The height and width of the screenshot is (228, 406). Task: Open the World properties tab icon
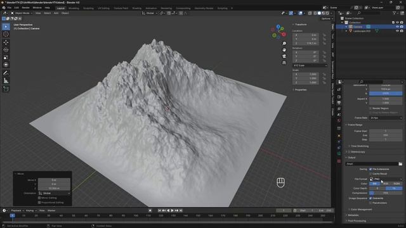(339, 120)
